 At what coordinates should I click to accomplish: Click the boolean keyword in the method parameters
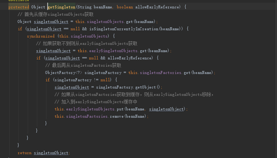click(x=125, y=7)
